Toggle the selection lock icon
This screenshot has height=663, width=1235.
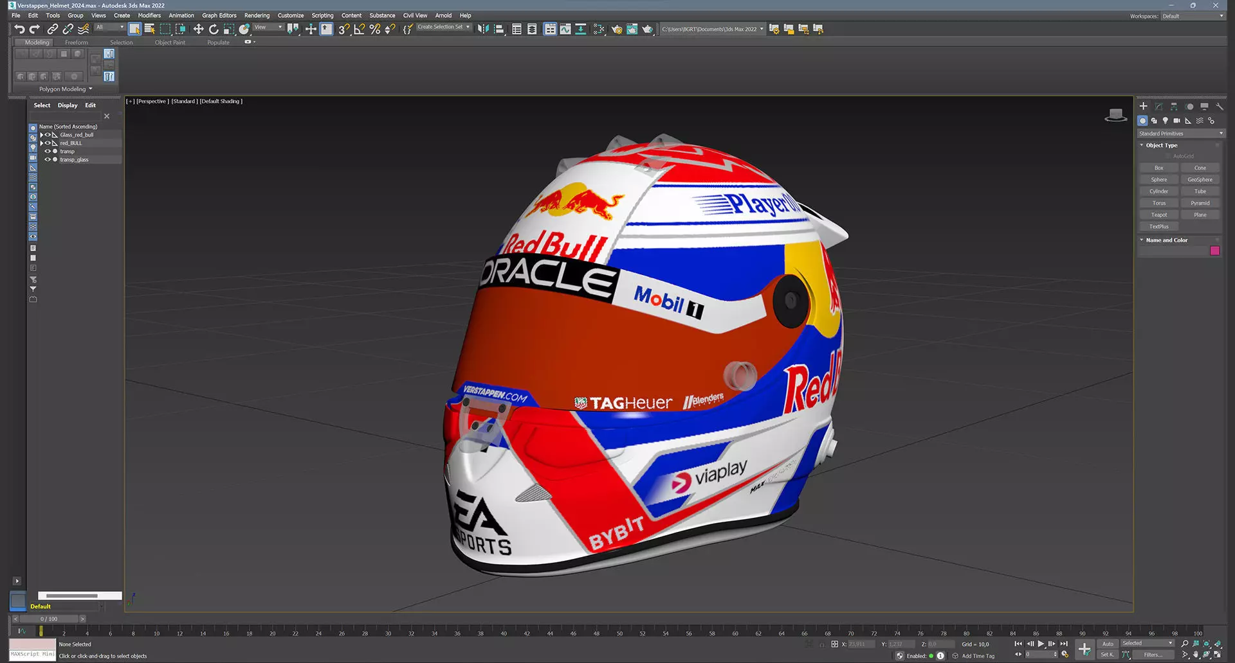(822, 644)
